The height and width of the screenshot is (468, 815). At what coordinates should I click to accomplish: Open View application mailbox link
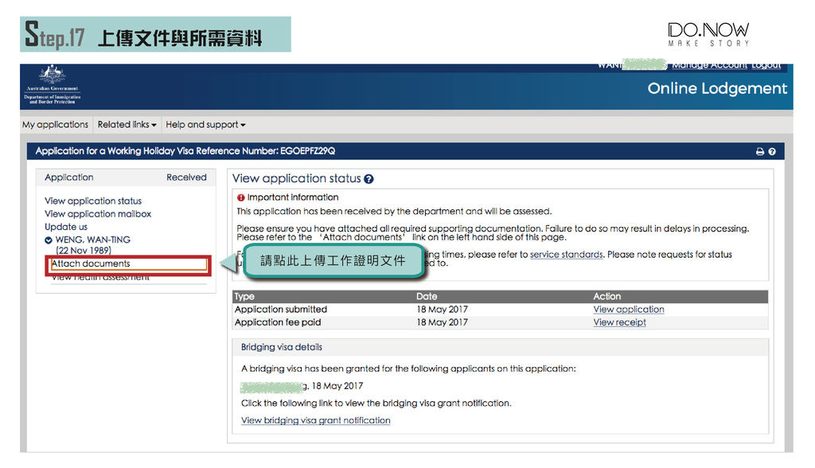[x=98, y=214]
